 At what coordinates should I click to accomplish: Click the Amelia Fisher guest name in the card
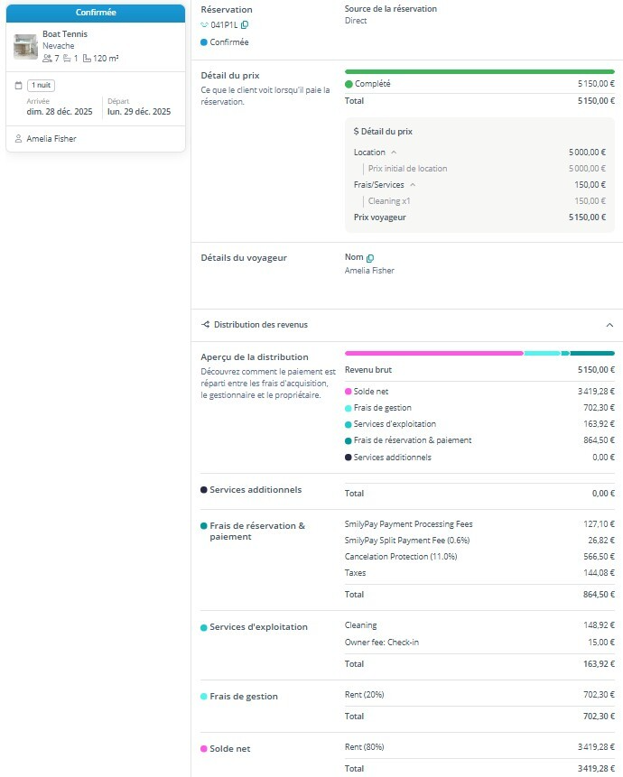click(51, 139)
